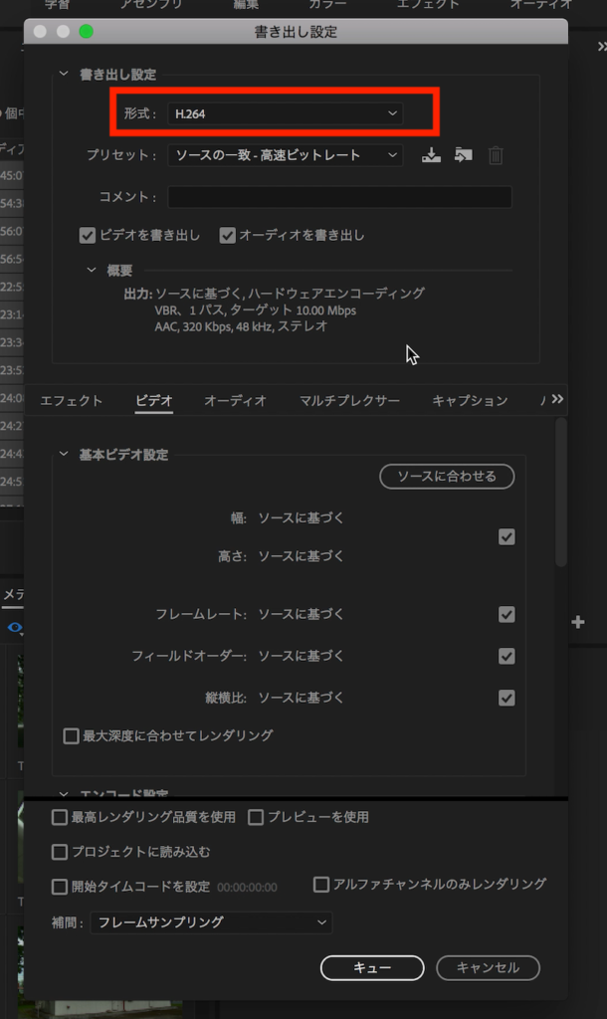Select the ビデオ tab
607x1019 pixels.
154,400
